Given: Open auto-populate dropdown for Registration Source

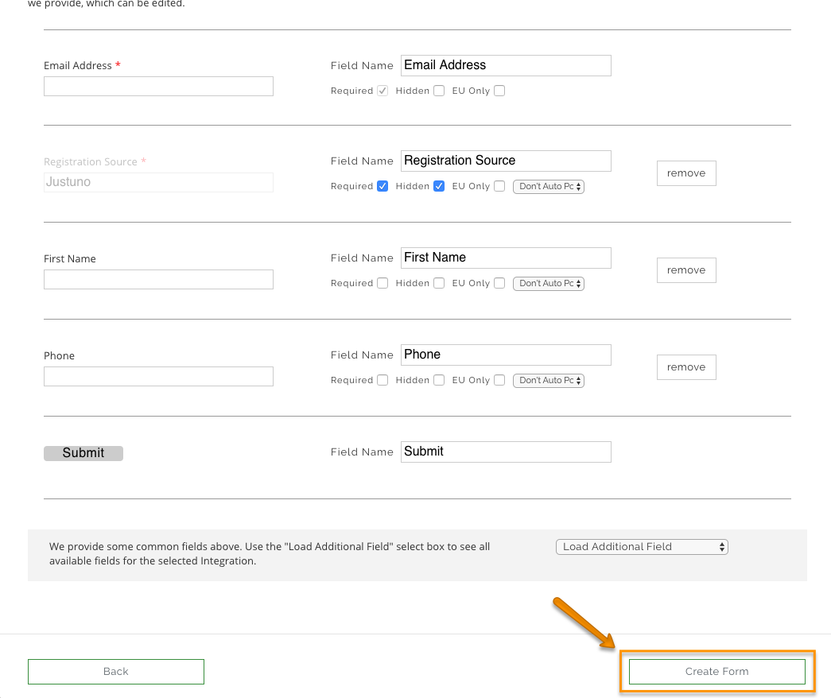Looking at the screenshot, I should pos(549,187).
